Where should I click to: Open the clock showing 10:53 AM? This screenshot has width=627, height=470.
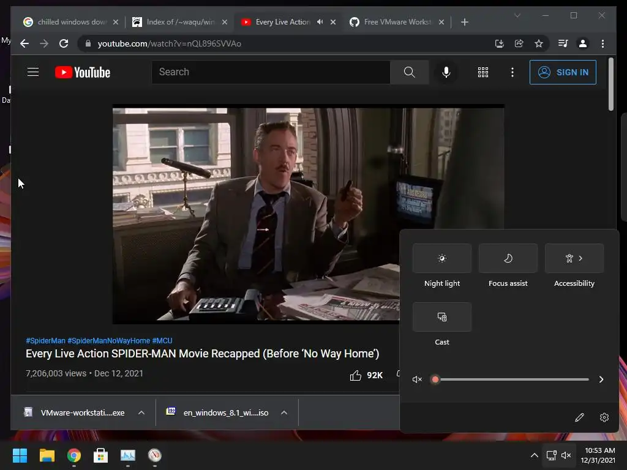click(x=598, y=455)
